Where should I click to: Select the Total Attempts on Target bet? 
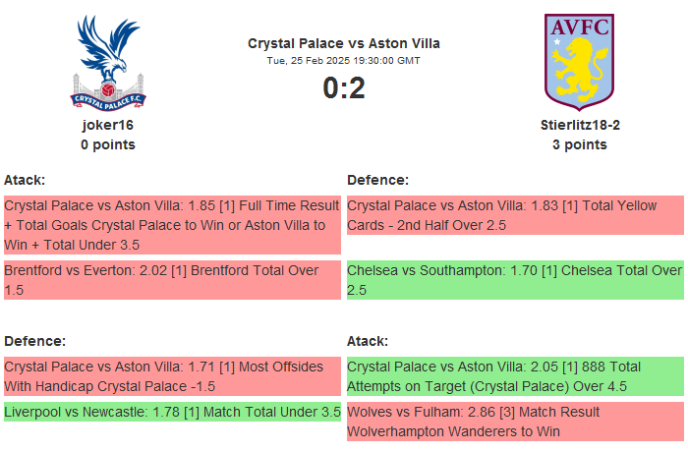point(515,376)
